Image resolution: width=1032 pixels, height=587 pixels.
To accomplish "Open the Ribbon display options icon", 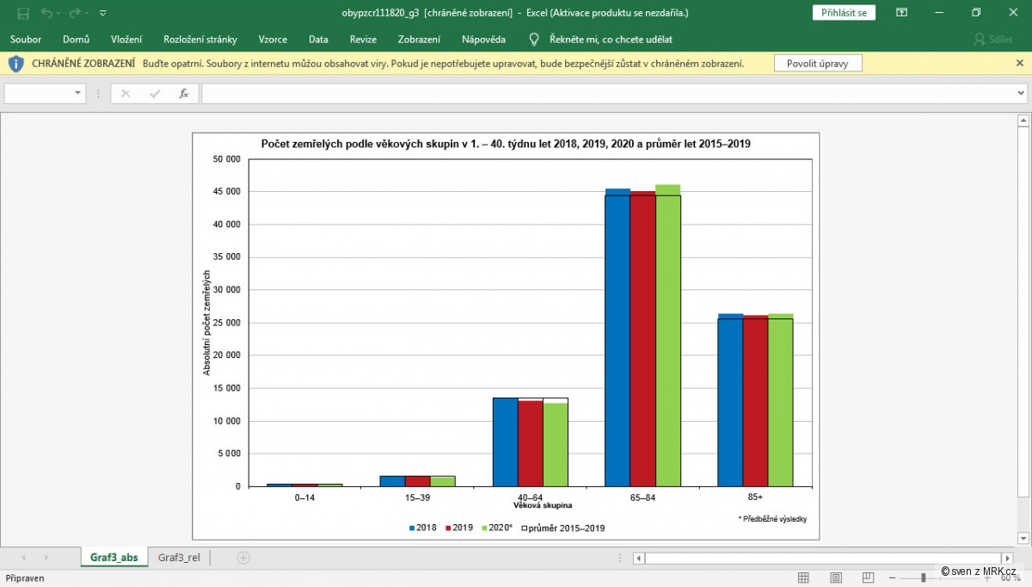I will [x=901, y=13].
